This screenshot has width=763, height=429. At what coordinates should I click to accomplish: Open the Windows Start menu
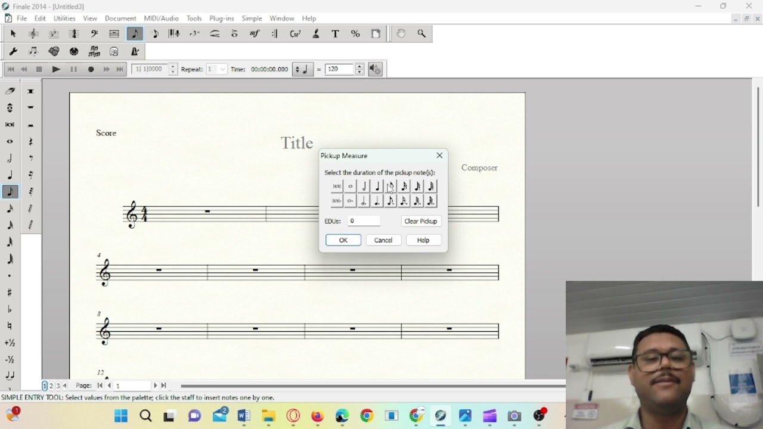pyautogui.click(x=121, y=416)
